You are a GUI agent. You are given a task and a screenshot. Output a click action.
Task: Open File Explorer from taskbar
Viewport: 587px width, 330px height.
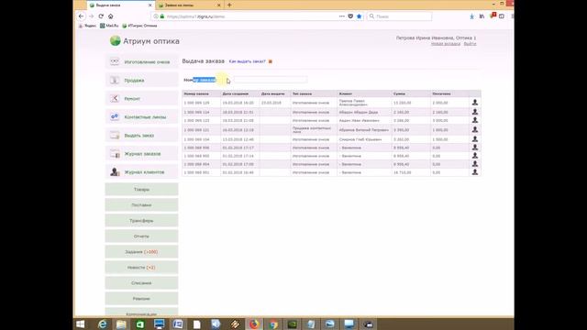[x=121, y=324]
